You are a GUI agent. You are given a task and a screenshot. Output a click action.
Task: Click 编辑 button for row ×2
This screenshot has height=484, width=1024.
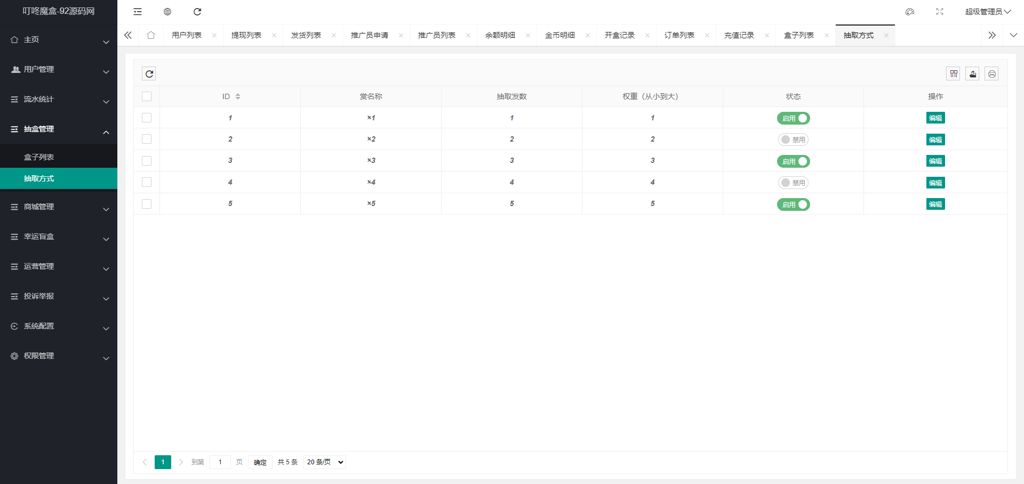[x=935, y=140]
